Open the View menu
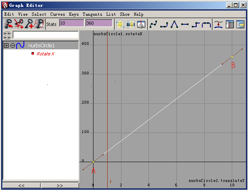Screen dimensions: 248x190 [23, 14]
